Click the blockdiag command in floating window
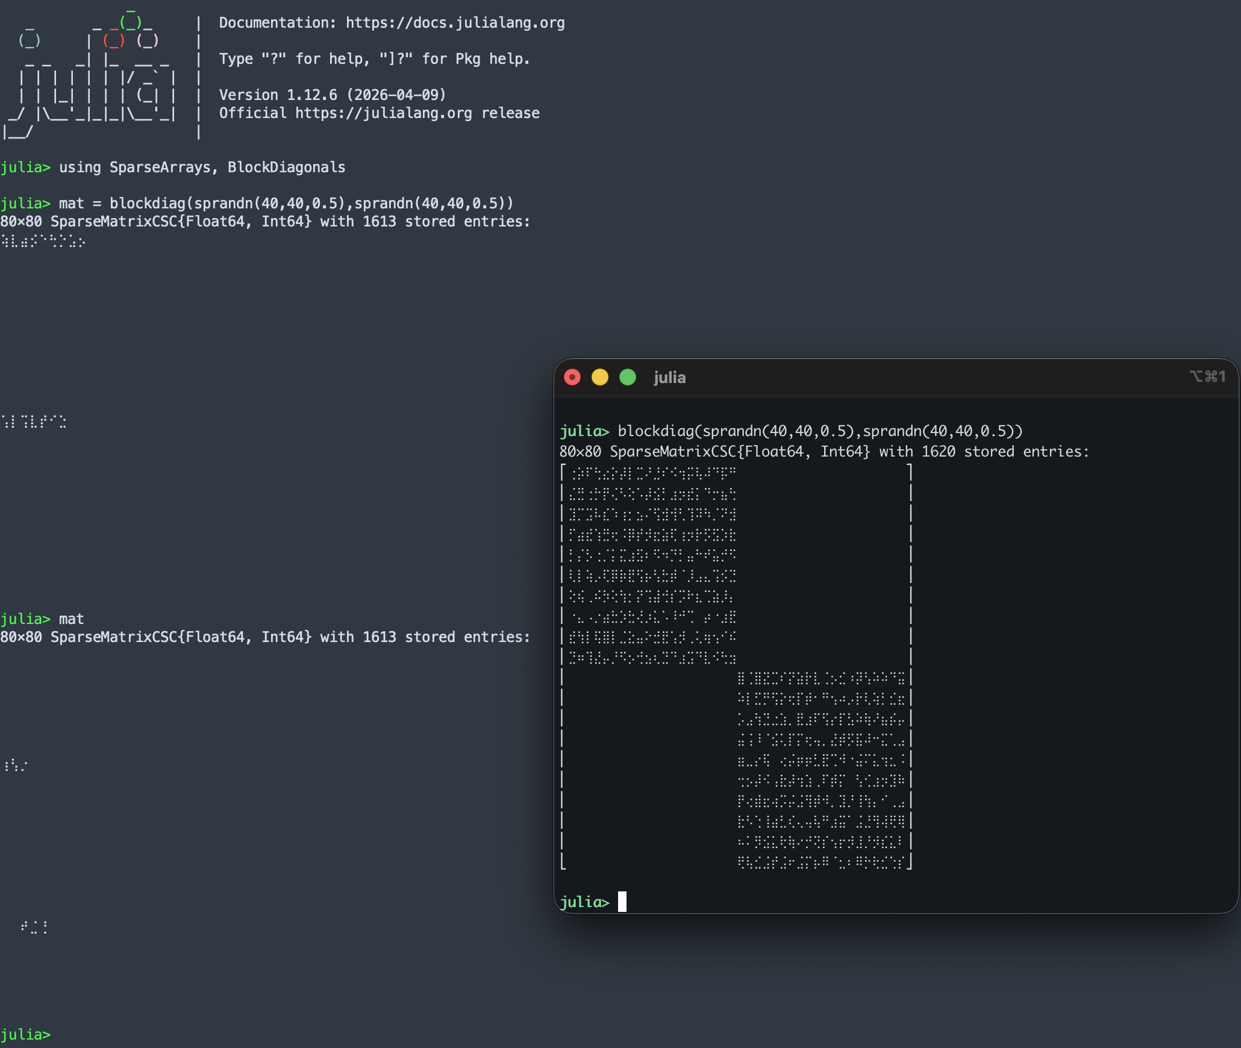 820,431
